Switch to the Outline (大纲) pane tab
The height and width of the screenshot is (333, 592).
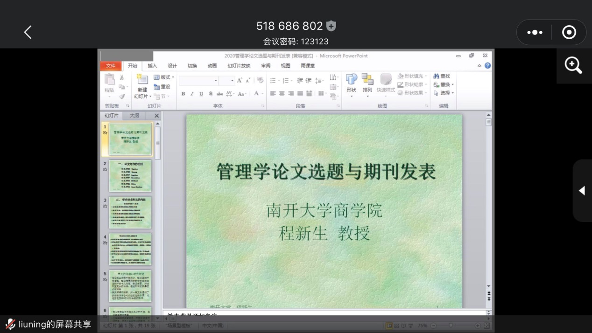pos(134,116)
